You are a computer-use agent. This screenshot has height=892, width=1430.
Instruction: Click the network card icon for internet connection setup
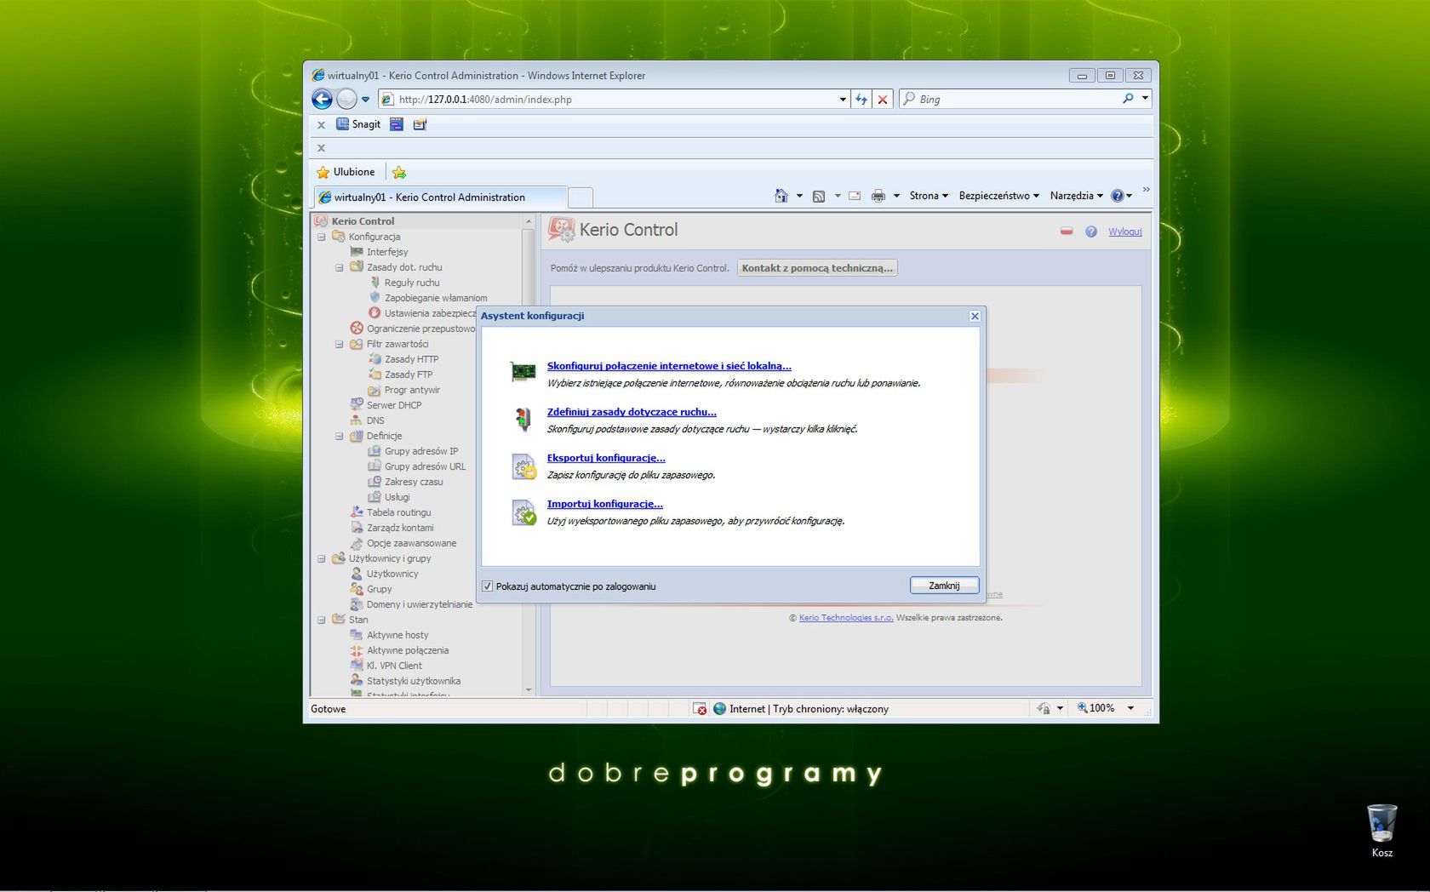click(x=523, y=372)
